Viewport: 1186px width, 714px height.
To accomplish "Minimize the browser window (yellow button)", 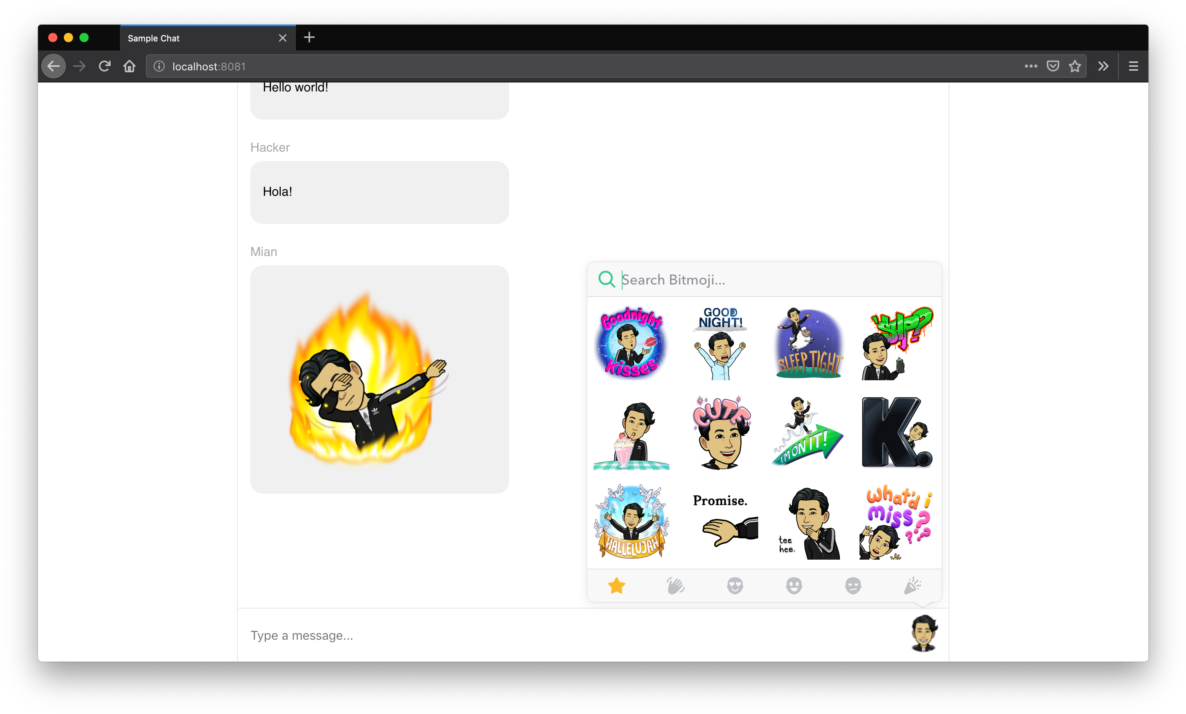I will (x=68, y=38).
